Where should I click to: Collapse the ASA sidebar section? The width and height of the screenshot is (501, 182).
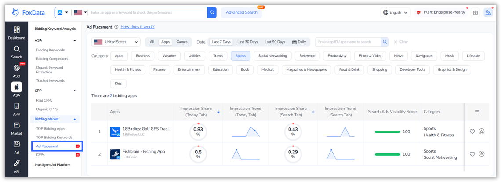[x=75, y=40]
